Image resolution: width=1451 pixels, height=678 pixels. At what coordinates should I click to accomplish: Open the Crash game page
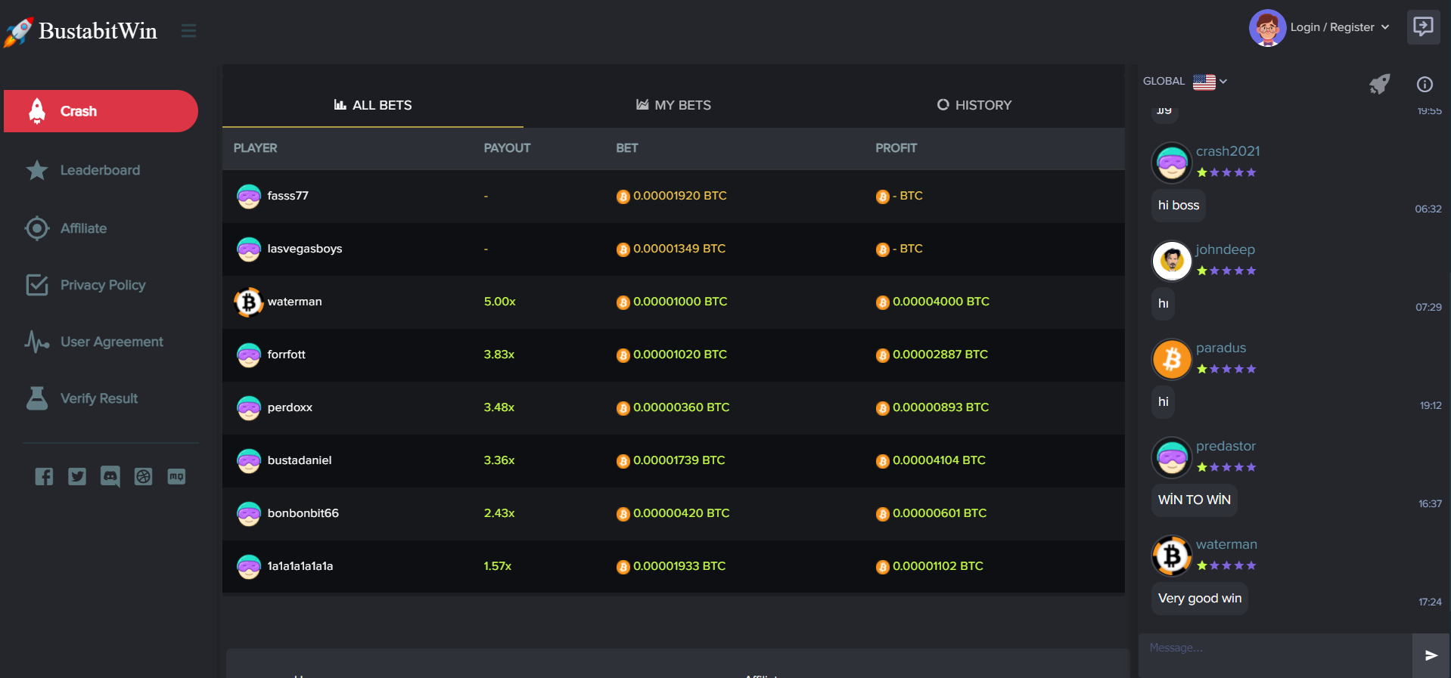point(101,111)
